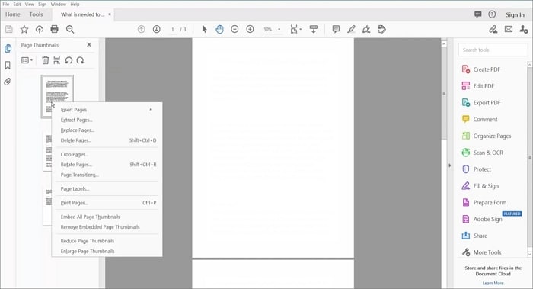This screenshot has height=289, width=533.
Task: Go to the next page arrow
Action: [156, 29]
